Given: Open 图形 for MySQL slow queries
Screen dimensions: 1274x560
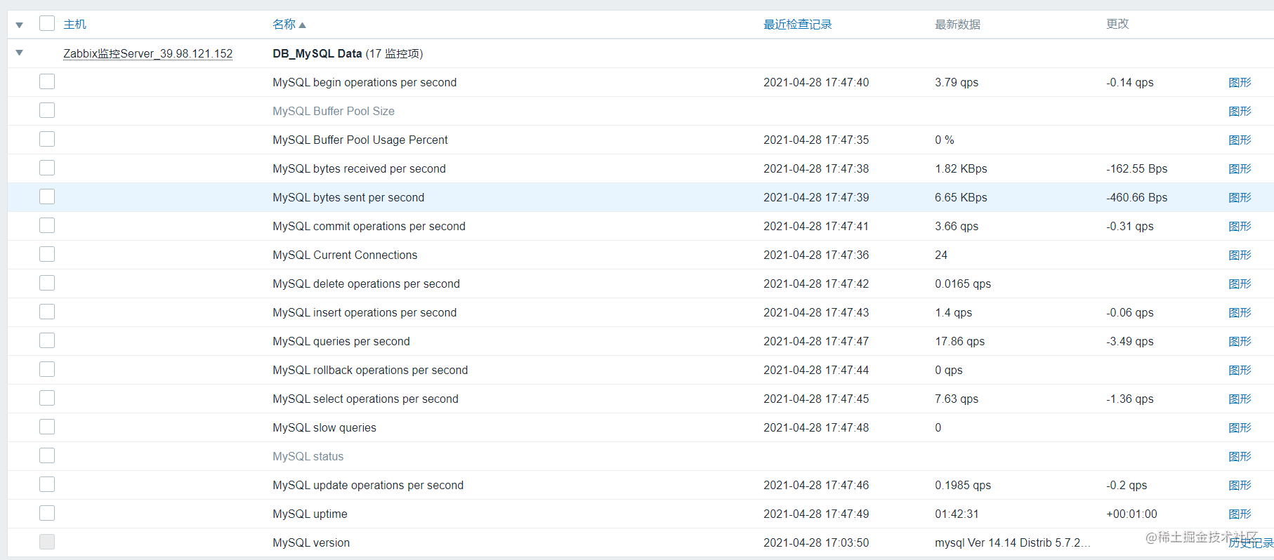Looking at the screenshot, I should pos(1240,427).
